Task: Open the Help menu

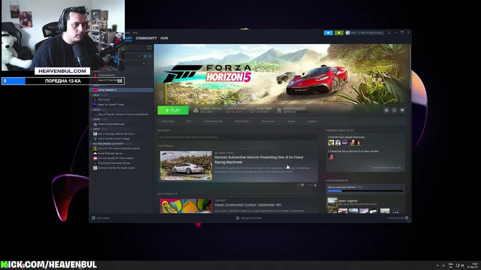Action: tap(135, 33)
